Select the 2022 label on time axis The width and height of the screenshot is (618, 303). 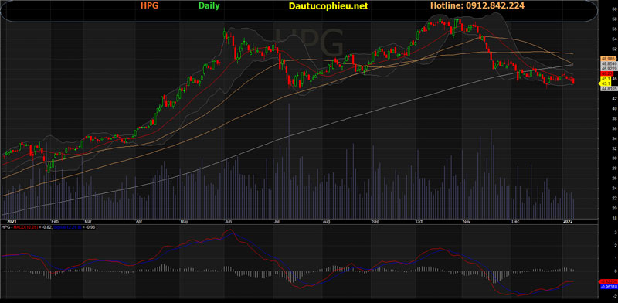pos(567,222)
